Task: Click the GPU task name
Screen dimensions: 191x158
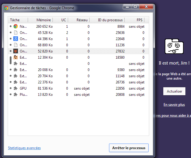Action: pyautogui.click(x=23, y=88)
